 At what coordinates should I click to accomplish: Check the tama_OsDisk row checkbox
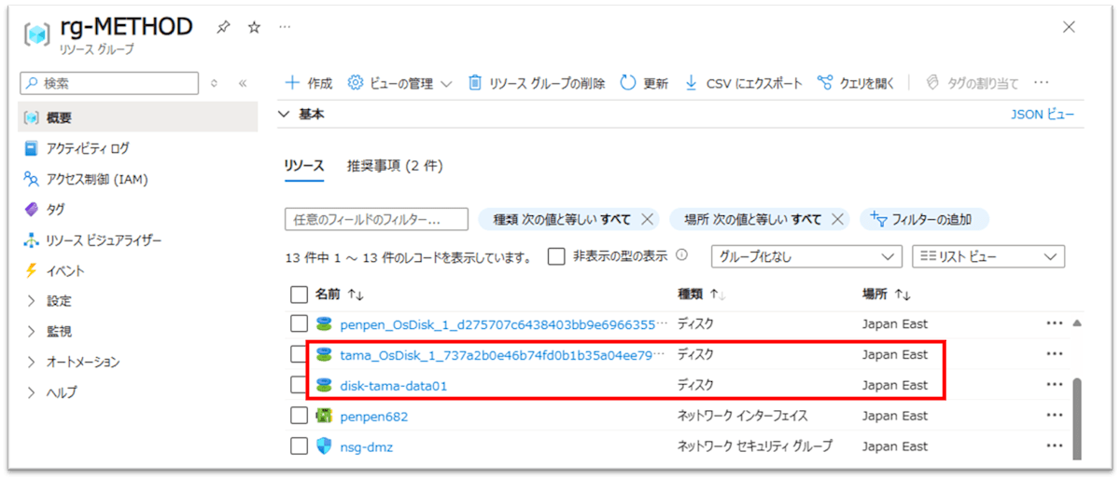pos(299,354)
